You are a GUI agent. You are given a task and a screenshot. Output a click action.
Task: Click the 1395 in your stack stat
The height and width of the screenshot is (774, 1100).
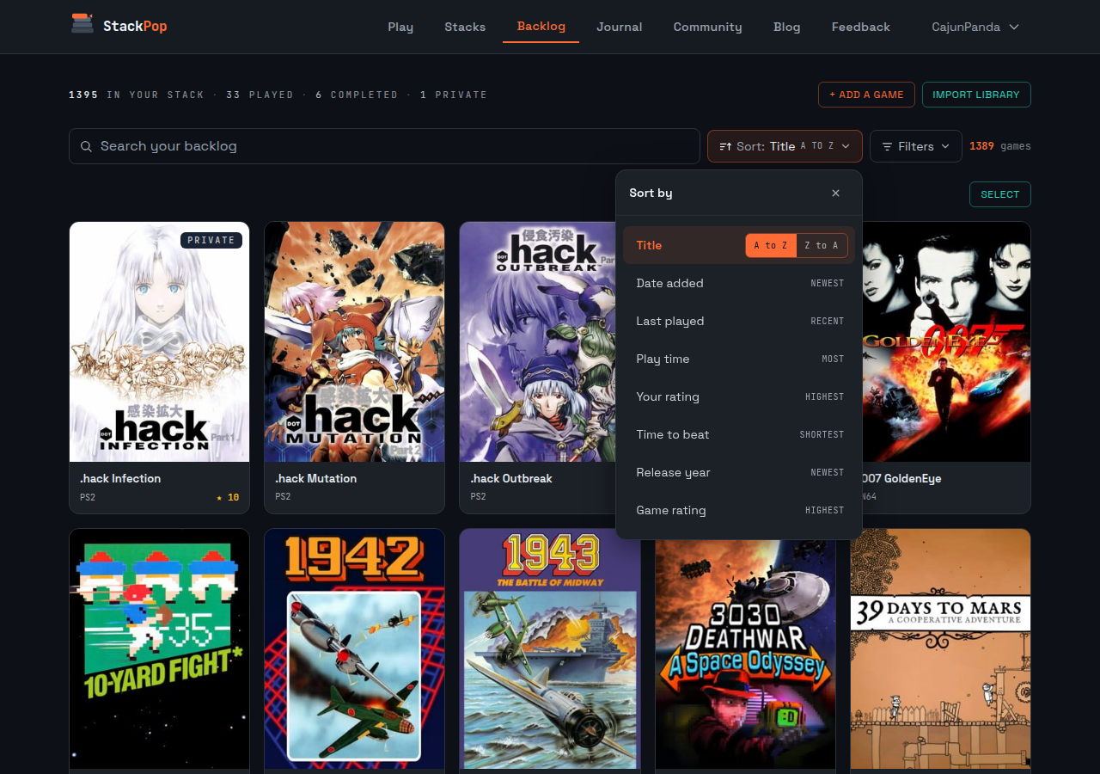137,95
